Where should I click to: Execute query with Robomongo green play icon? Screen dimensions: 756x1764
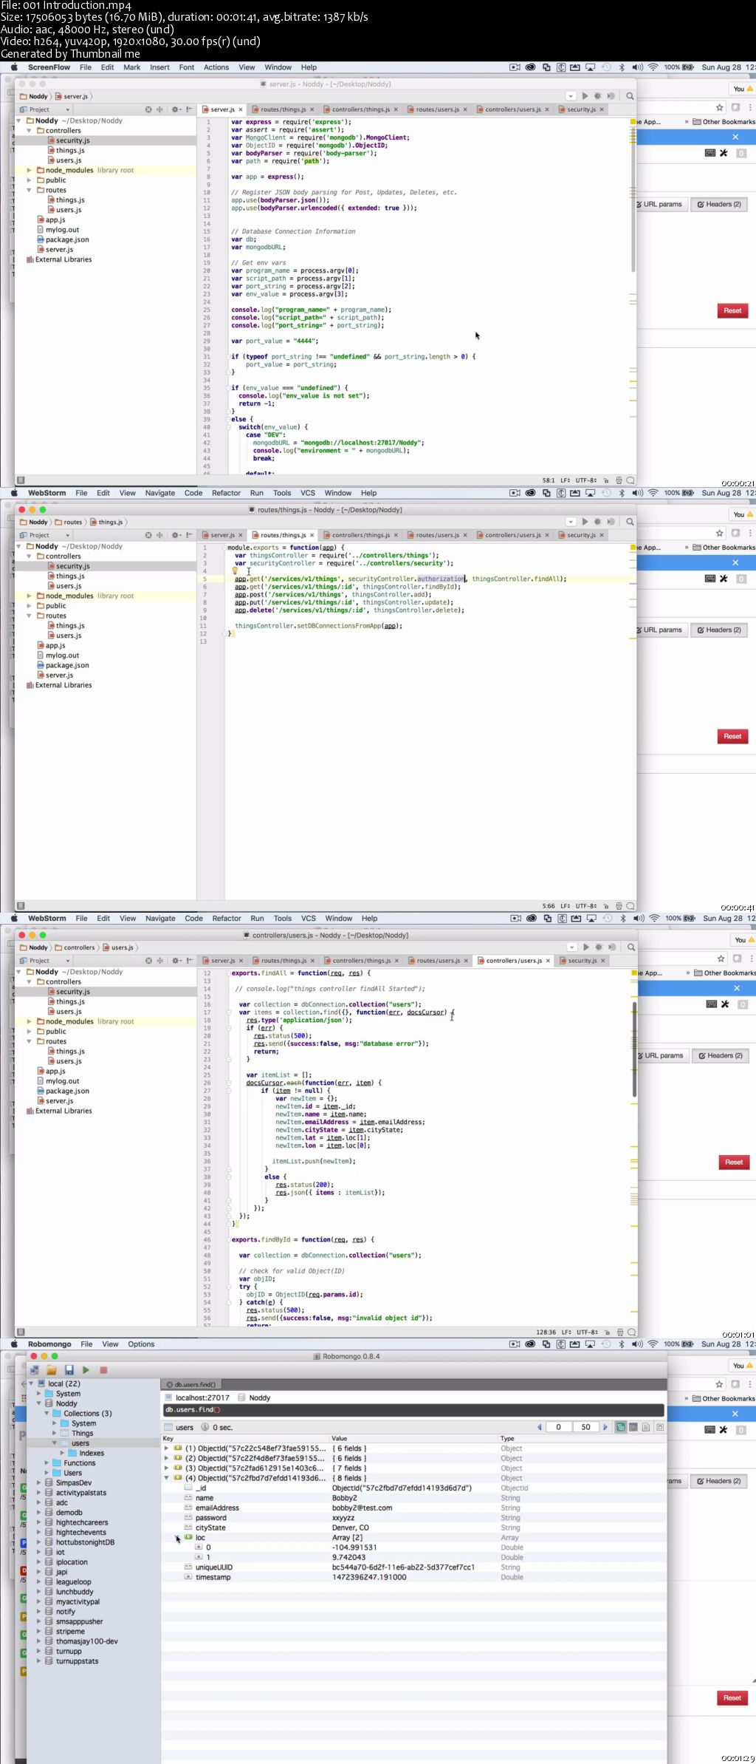pyautogui.click(x=86, y=1369)
